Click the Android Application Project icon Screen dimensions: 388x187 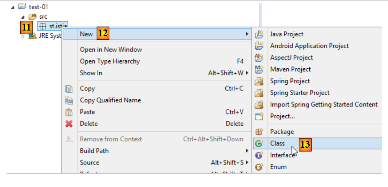pos(259,46)
